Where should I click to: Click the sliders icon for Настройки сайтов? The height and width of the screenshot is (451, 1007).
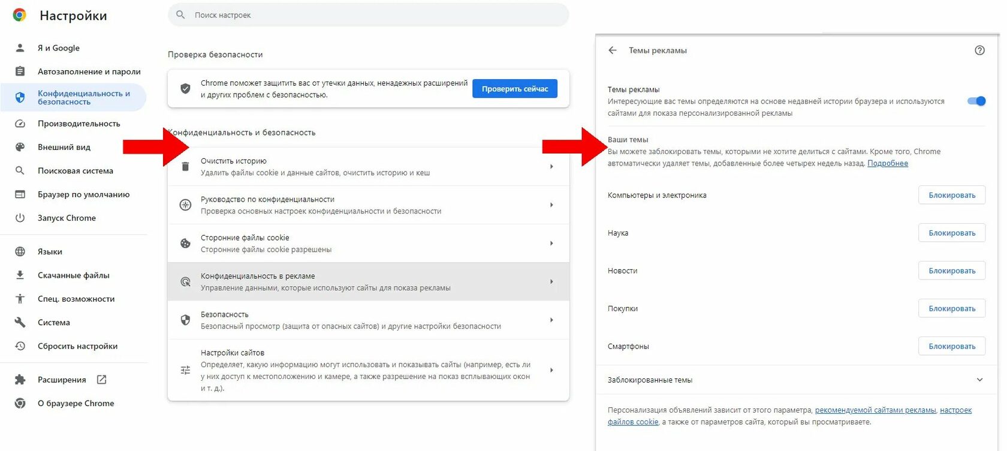[x=185, y=371]
